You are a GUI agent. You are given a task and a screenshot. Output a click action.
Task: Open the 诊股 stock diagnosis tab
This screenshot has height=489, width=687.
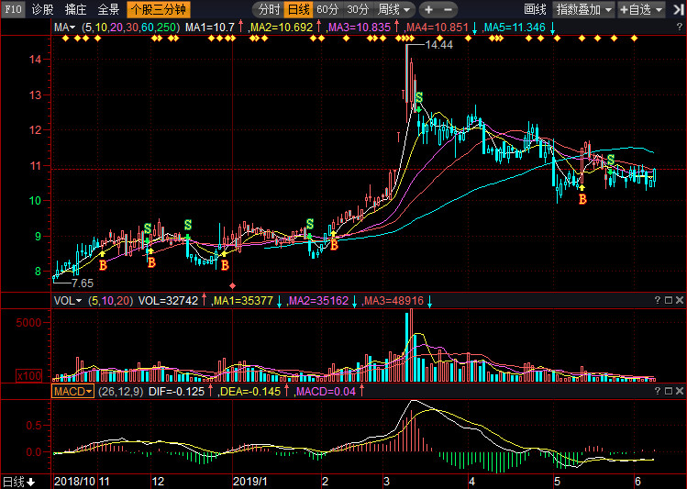pos(42,9)
